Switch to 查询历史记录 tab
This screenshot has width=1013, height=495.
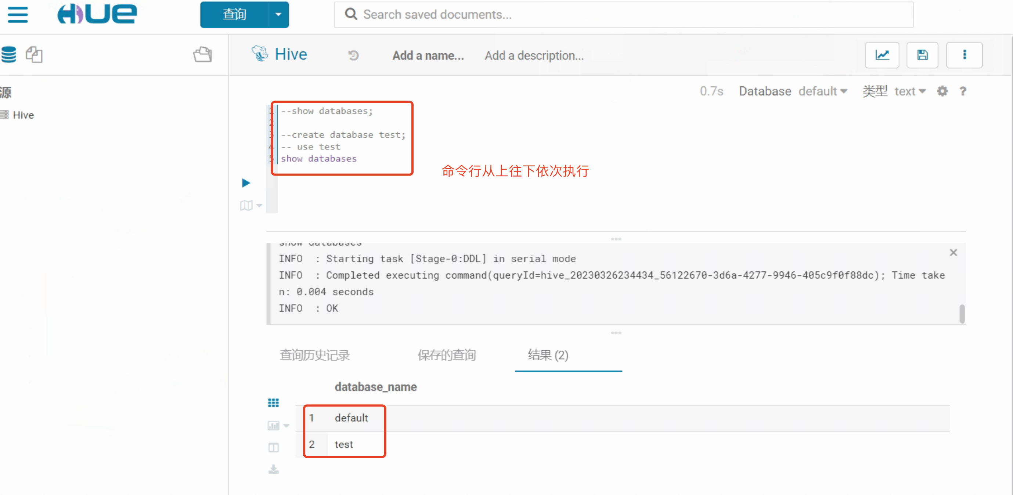click(314, 355)
